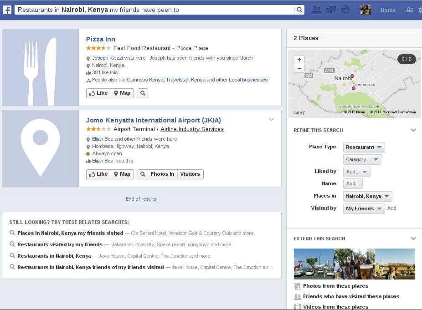Open the Pizza Inn page link
The image size is (422, 310).
(100, 39)
